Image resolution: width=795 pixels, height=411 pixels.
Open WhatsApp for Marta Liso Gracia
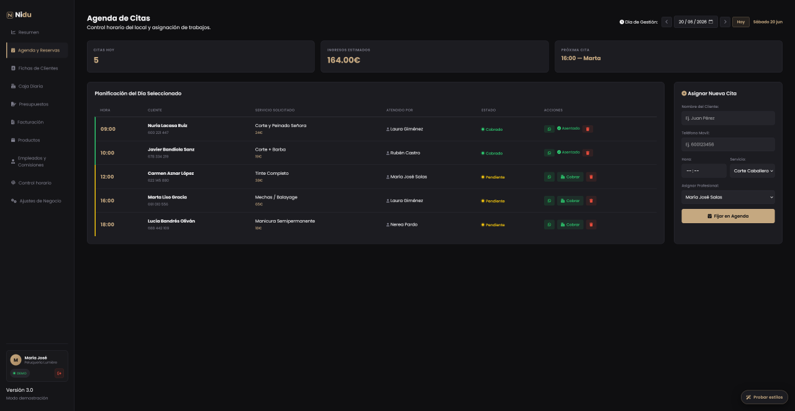click(x=549, y=201)
